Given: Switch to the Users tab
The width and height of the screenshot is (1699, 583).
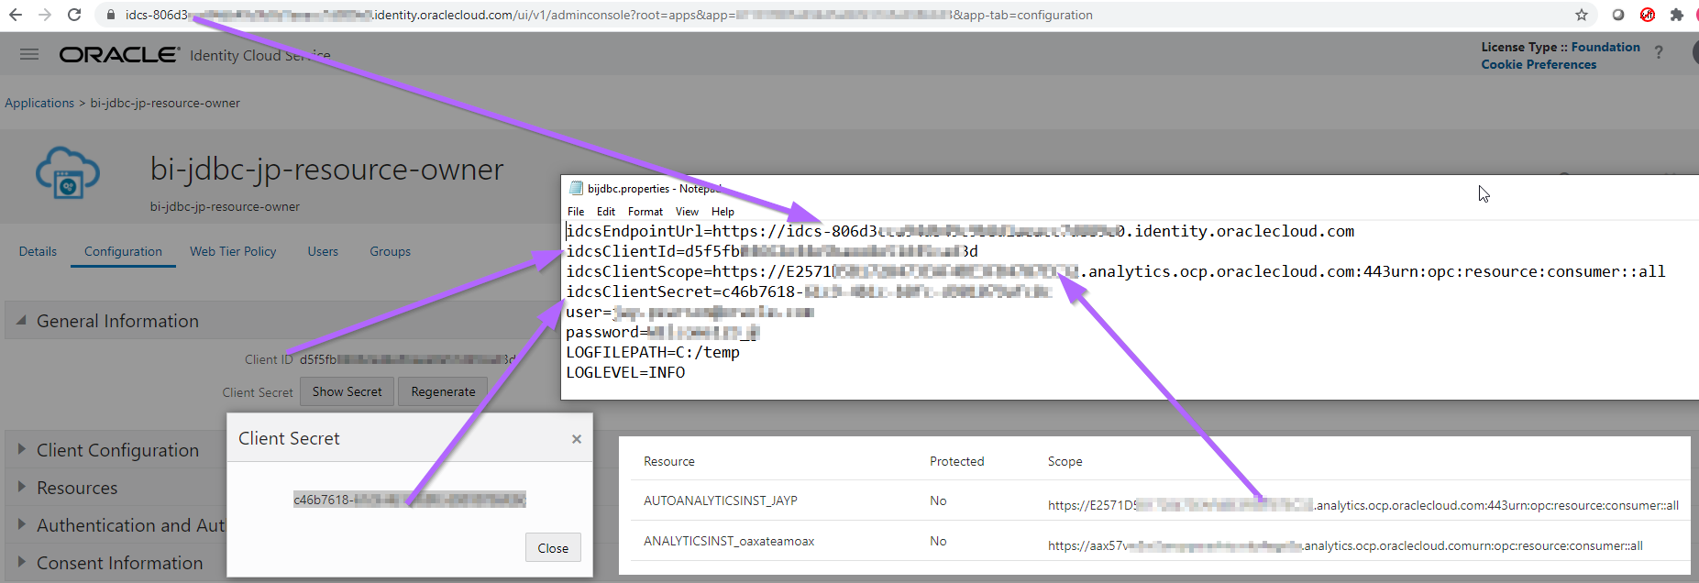Looking at the screenshot, I should [x=323, y=251].
